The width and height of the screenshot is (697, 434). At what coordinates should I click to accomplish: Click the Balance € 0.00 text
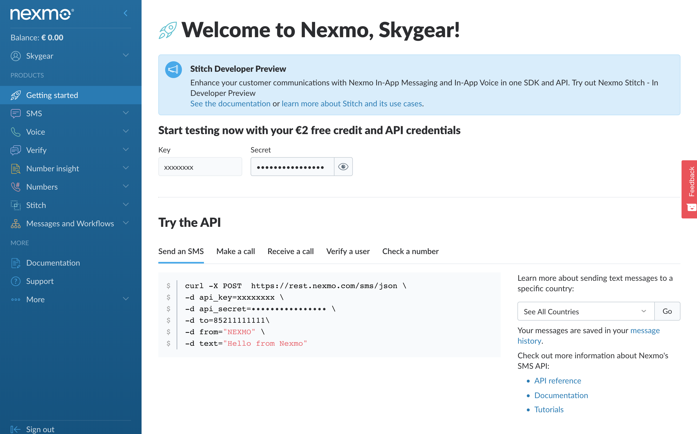coord(37,38)
